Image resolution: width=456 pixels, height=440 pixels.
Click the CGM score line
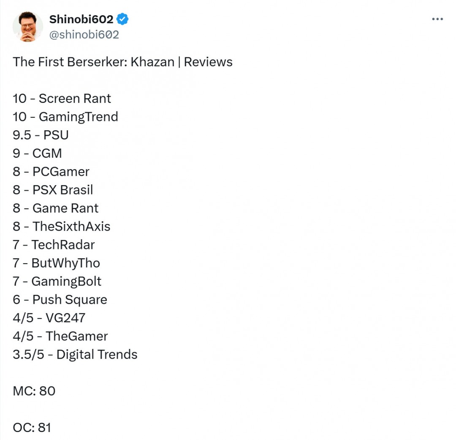point(37,153)
